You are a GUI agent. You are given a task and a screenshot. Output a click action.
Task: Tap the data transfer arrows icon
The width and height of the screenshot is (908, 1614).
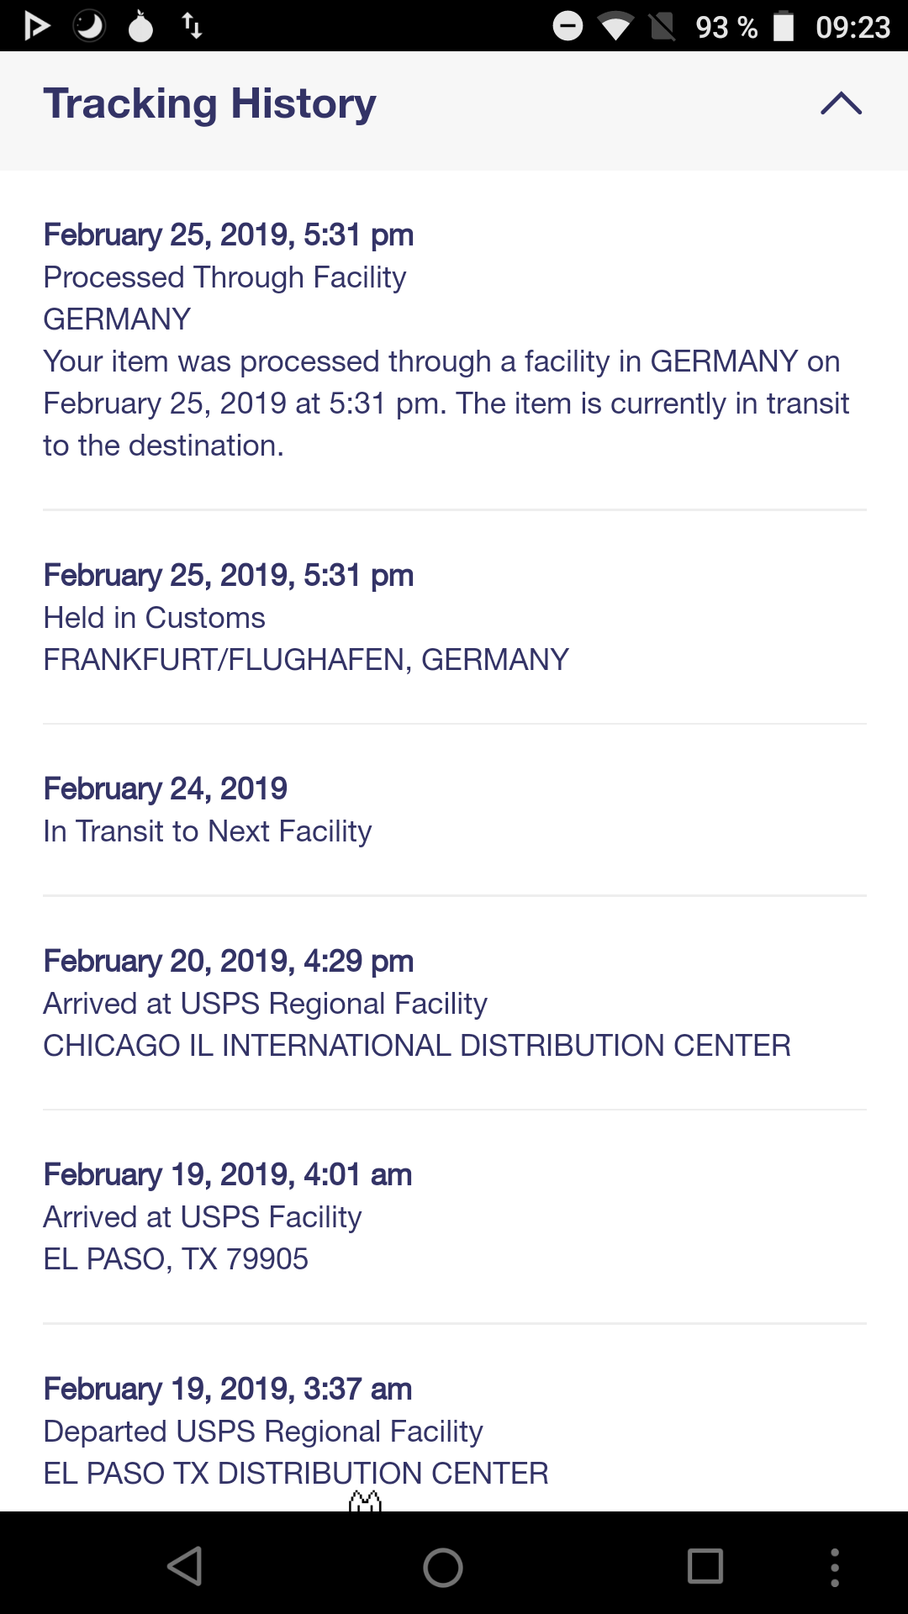192,26
